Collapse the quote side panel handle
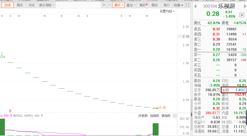This screenshot has height=136, width=247. pyautogui.click(x=191, y=114)
